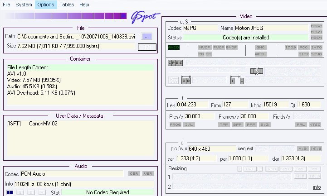
Task: Click the BB max consecutive B-frames icon
Action: pyautogui.click(x=186, y=80)
